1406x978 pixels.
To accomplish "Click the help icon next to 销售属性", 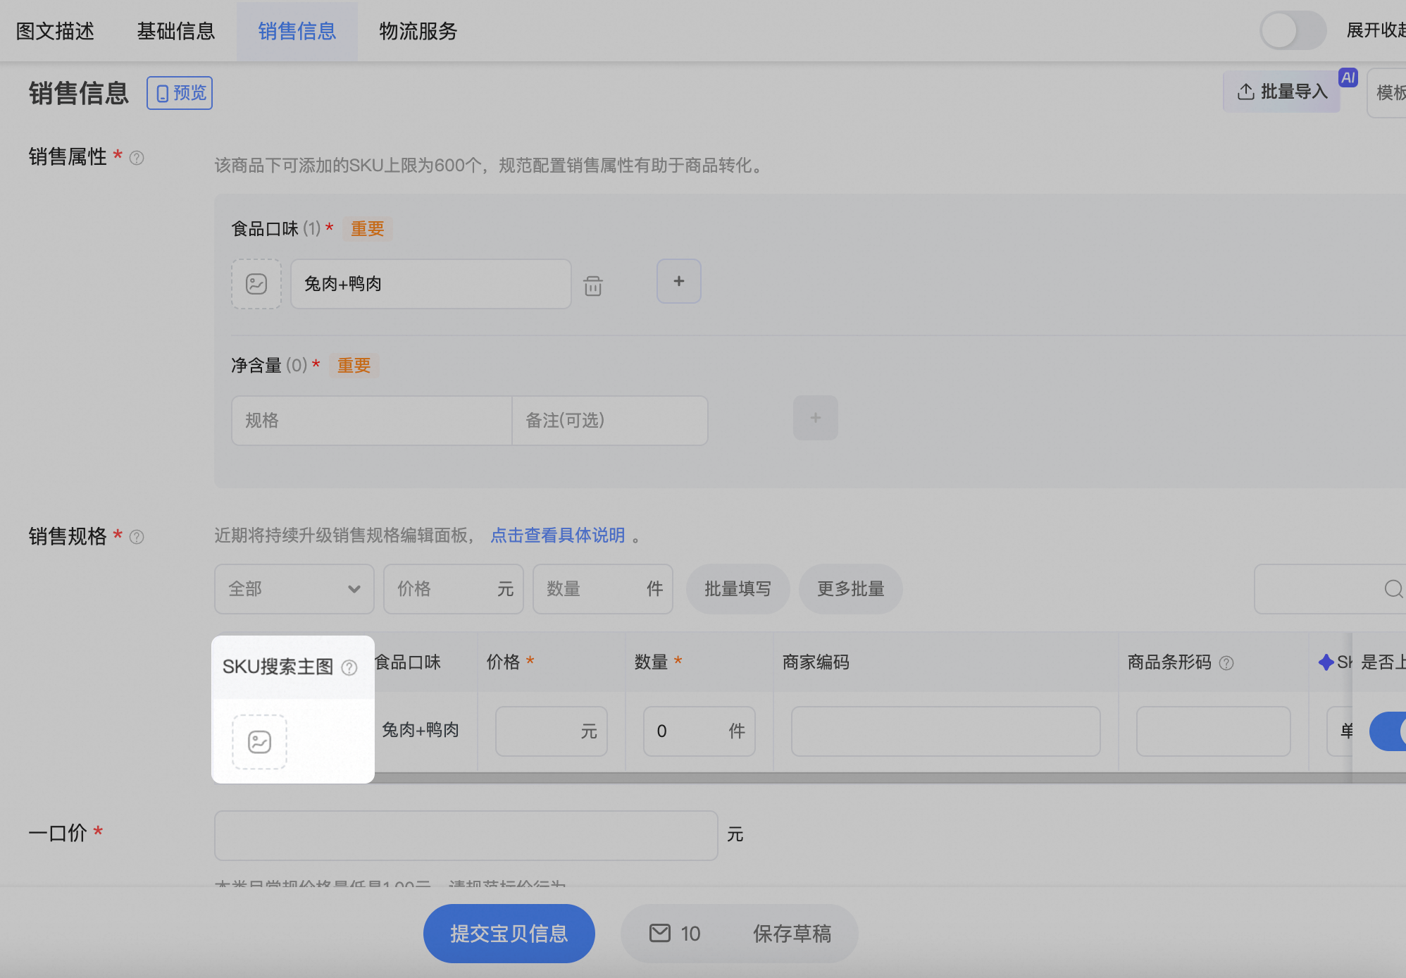I will (x=137, y=158).
